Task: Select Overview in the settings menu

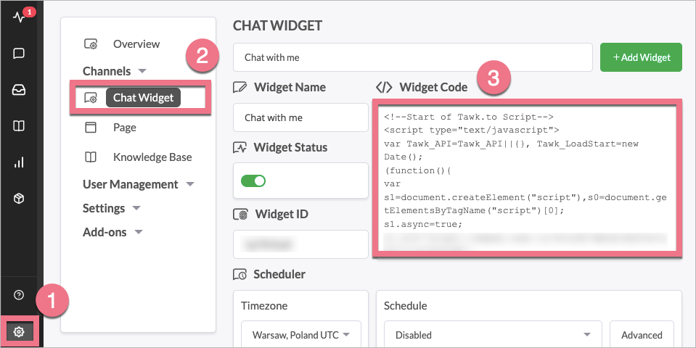Action: [x=136, y=44]
